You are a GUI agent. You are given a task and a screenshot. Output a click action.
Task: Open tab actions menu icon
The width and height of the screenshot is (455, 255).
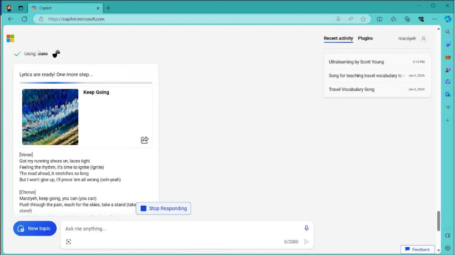21,8
